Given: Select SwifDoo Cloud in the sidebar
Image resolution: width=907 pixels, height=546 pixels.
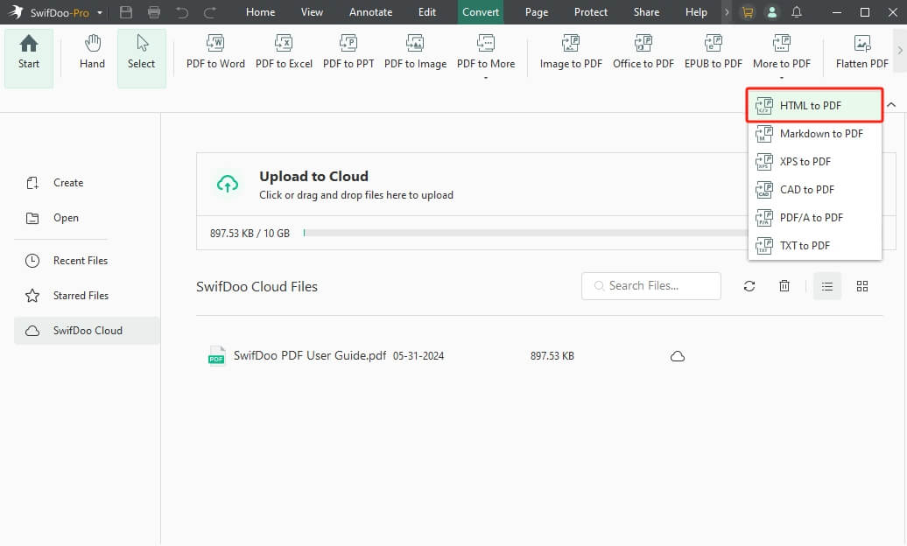Looking at the screenshot, I should click(87, 331).
